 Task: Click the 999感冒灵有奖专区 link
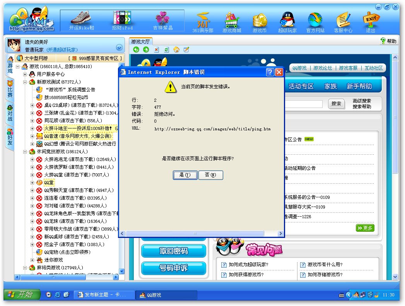(x=98, y=58)
